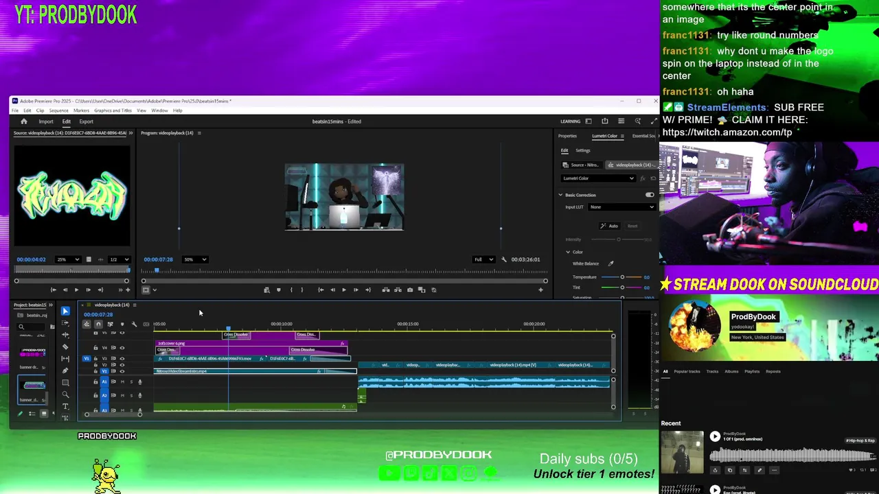Select the Rectangle tool
879x494 pixels.
[65, 382]
